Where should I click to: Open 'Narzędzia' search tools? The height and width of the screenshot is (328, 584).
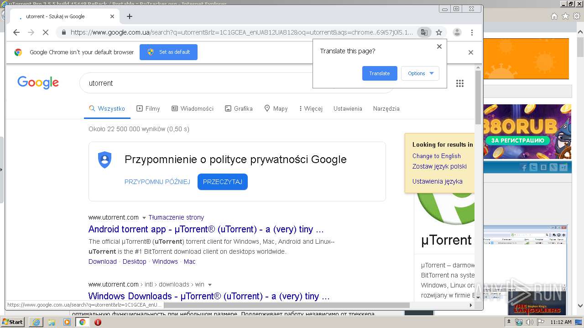point(386,108)
